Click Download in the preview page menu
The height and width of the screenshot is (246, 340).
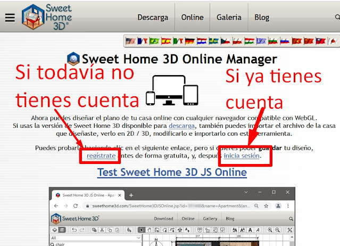(x=163, y=219)
